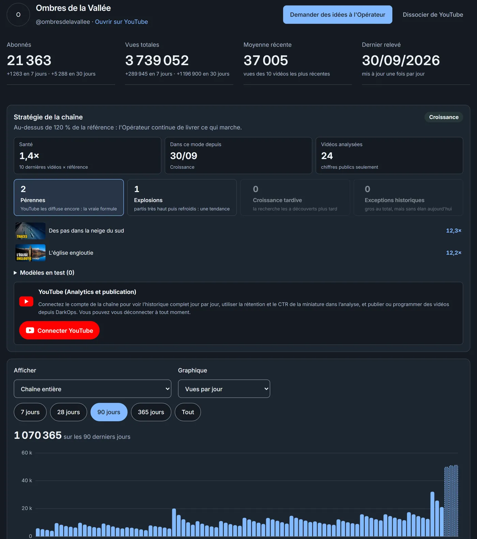The width and height of the screenshot is (477, 539).
Task: Select the 'Pérennes' category card
Action: click(x=69, y=198)
